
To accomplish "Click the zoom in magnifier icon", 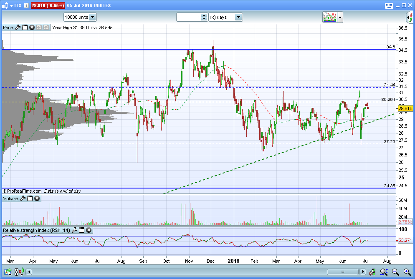I will tap(406, 272).
